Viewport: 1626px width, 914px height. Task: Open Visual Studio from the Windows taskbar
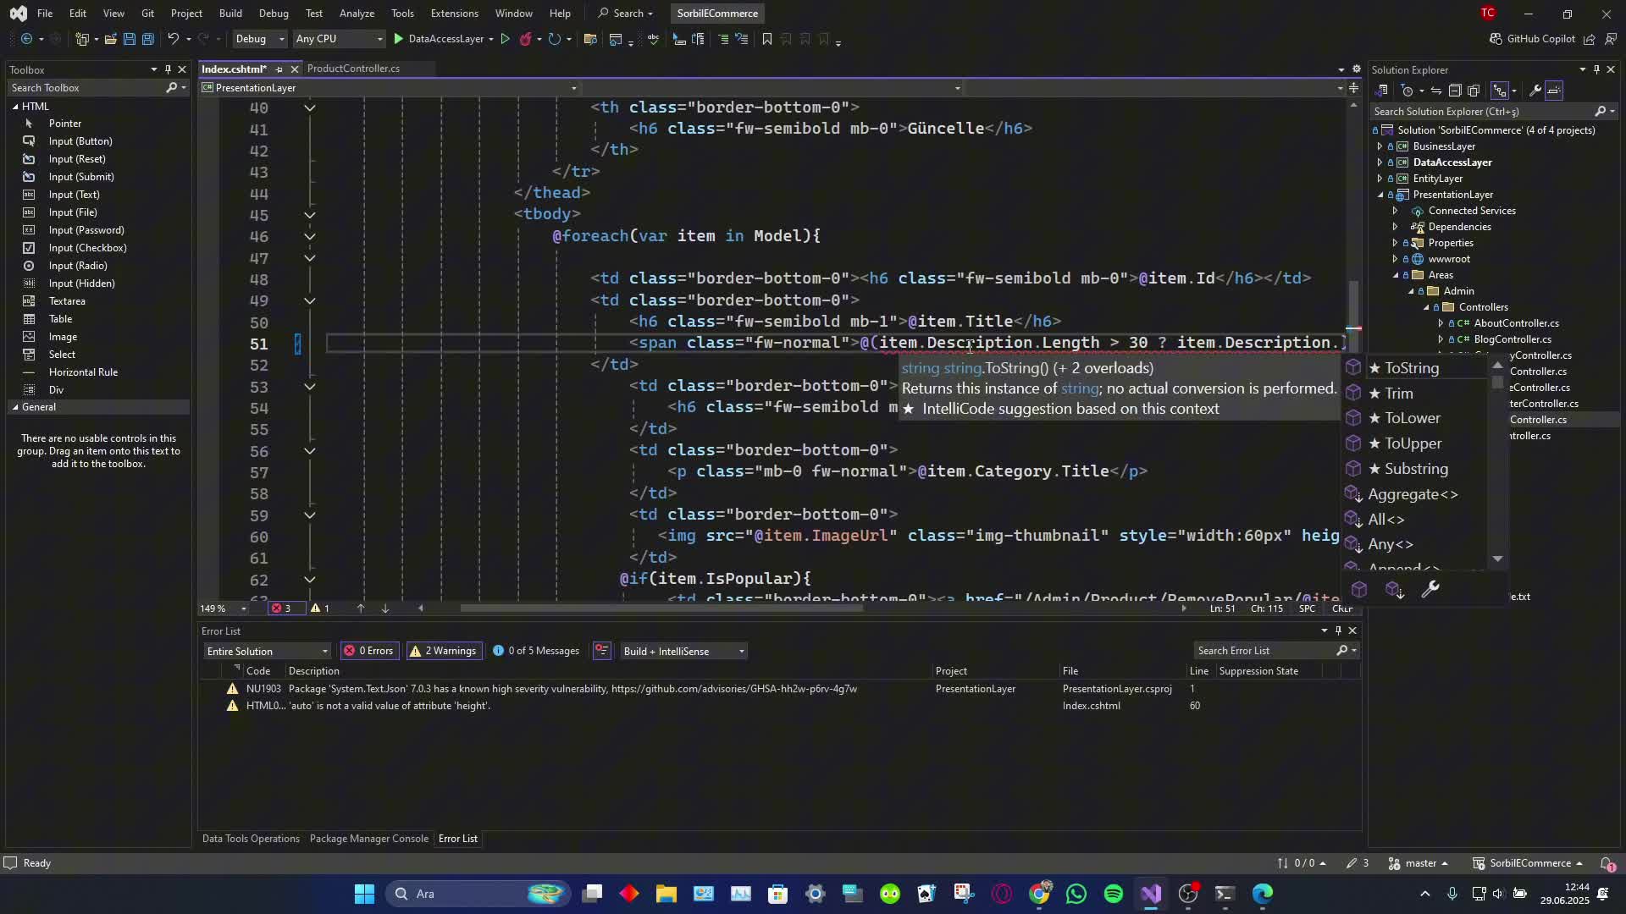(x=1151, y=894)
